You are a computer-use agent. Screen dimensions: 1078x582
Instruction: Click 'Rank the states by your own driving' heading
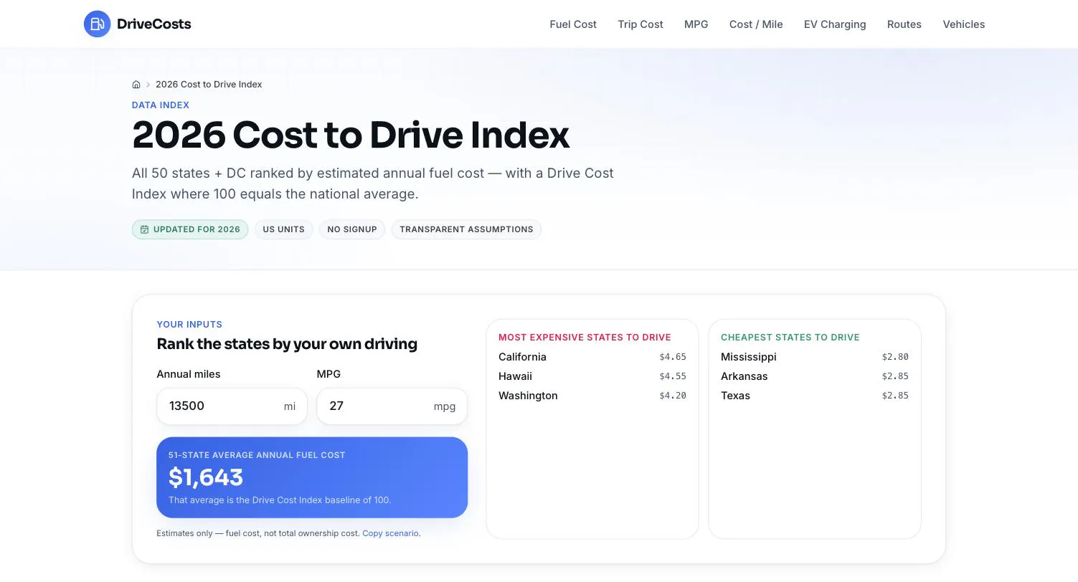click(x=287, y=344)
